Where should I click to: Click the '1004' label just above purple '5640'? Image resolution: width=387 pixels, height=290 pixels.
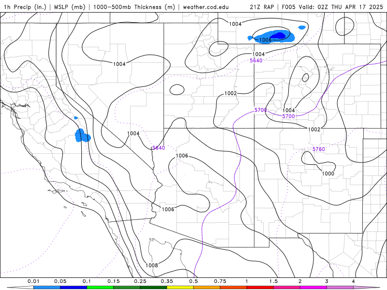(258, 54)
